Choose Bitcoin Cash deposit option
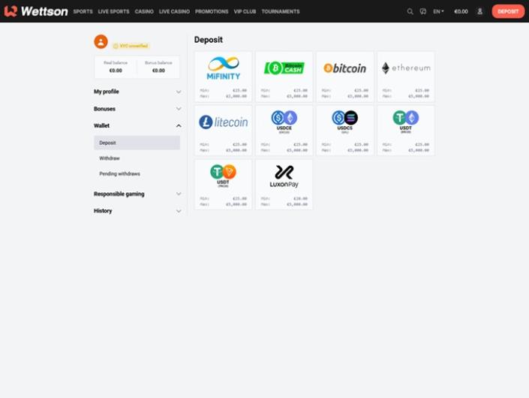Image resolution: width=529 pixels, height=398 pixels. coord(284,77)
